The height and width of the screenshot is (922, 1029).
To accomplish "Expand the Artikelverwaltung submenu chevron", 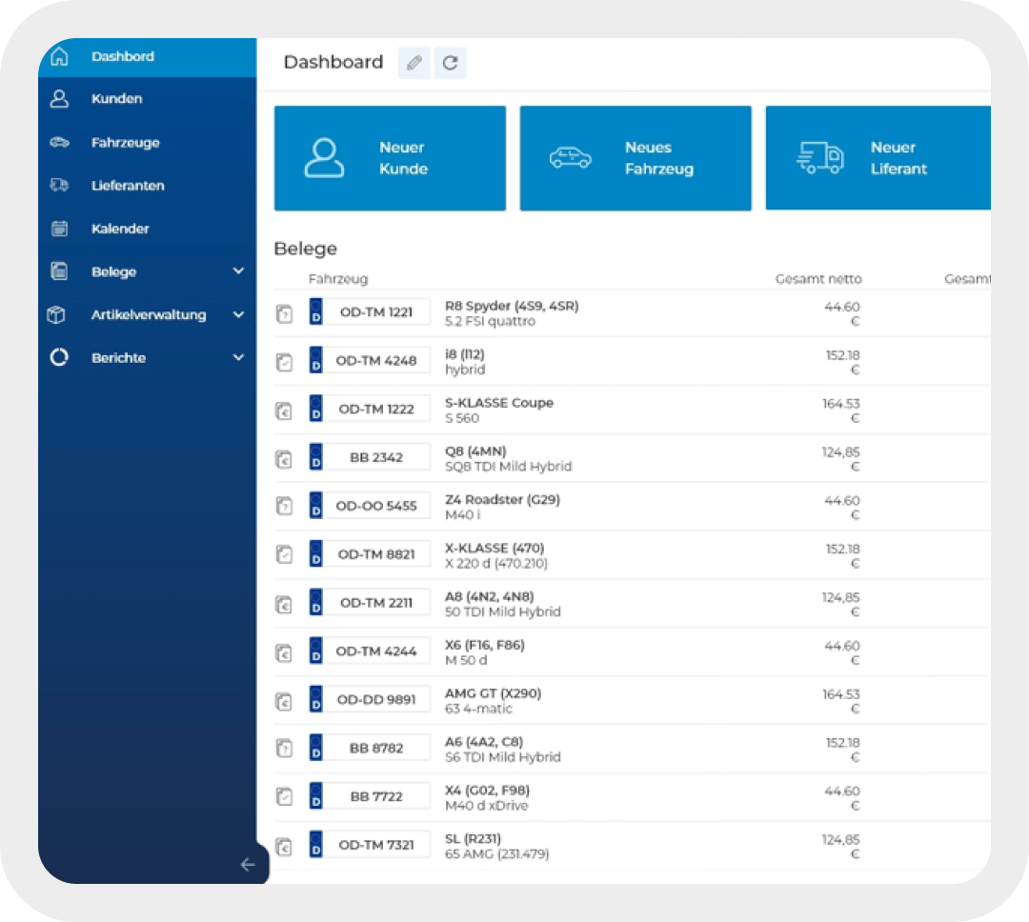I will coord(239,314).
